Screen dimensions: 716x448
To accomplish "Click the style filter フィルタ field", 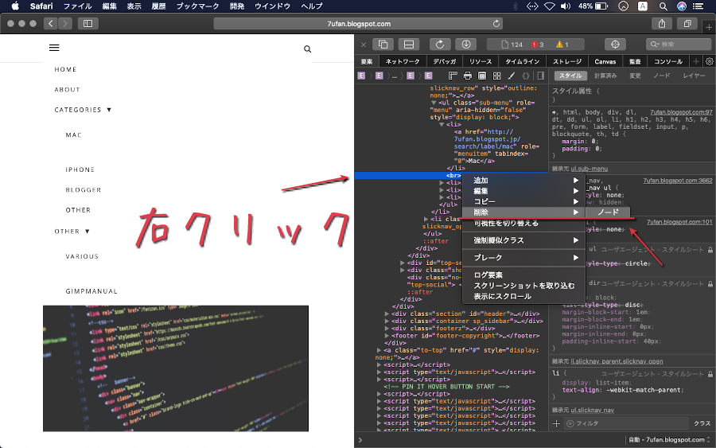I will [626, 423].
